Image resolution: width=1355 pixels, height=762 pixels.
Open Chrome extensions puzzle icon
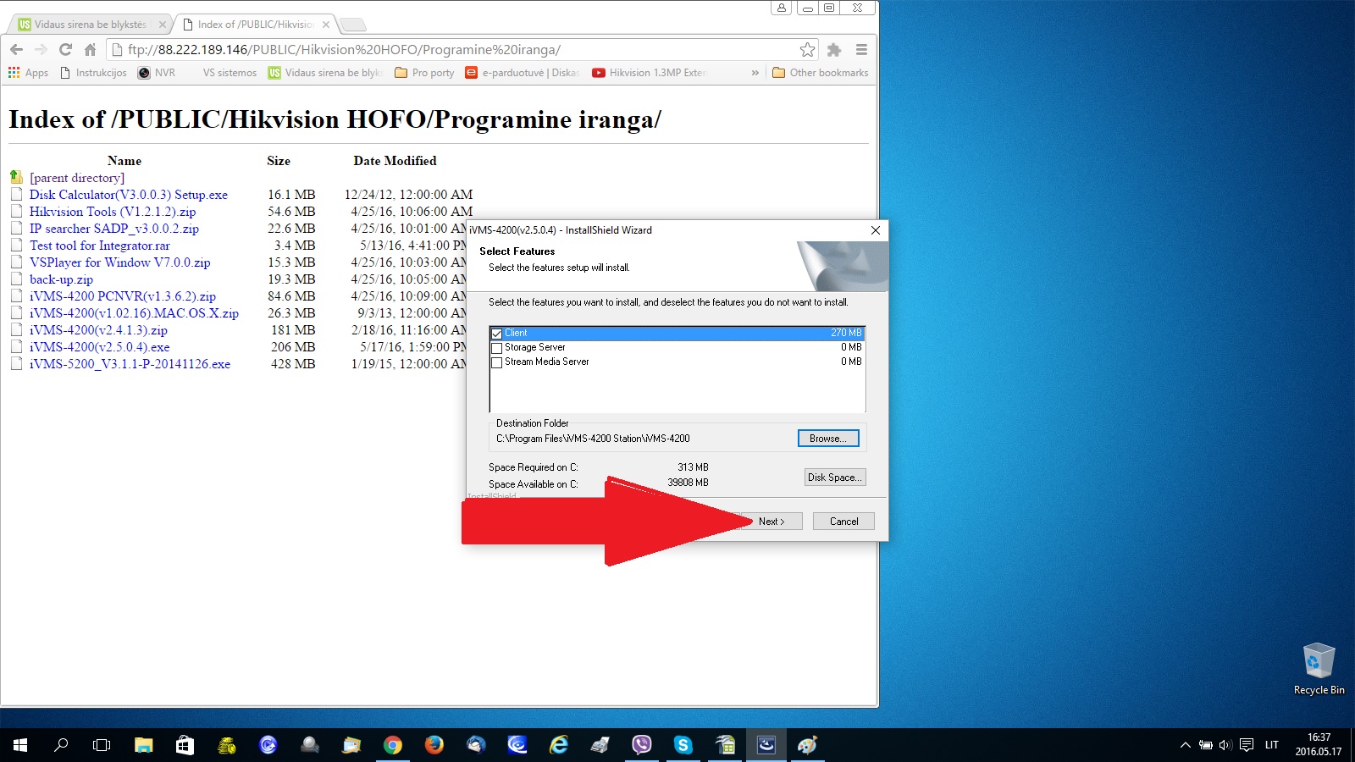[x=834, y=50]
